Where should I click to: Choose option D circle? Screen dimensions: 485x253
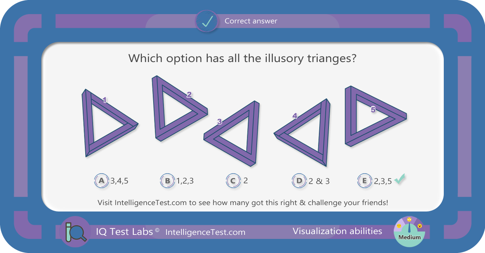pyautogui.click(x=299, y=181)
